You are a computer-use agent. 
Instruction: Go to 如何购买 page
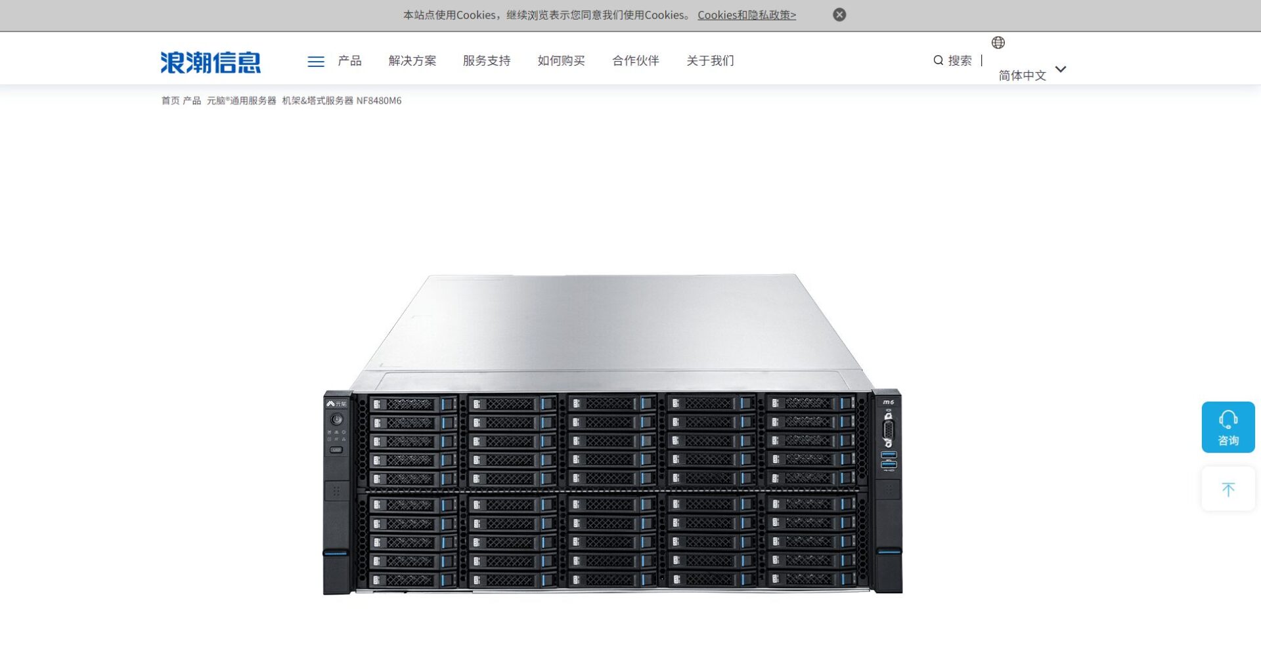pos(561,61)
